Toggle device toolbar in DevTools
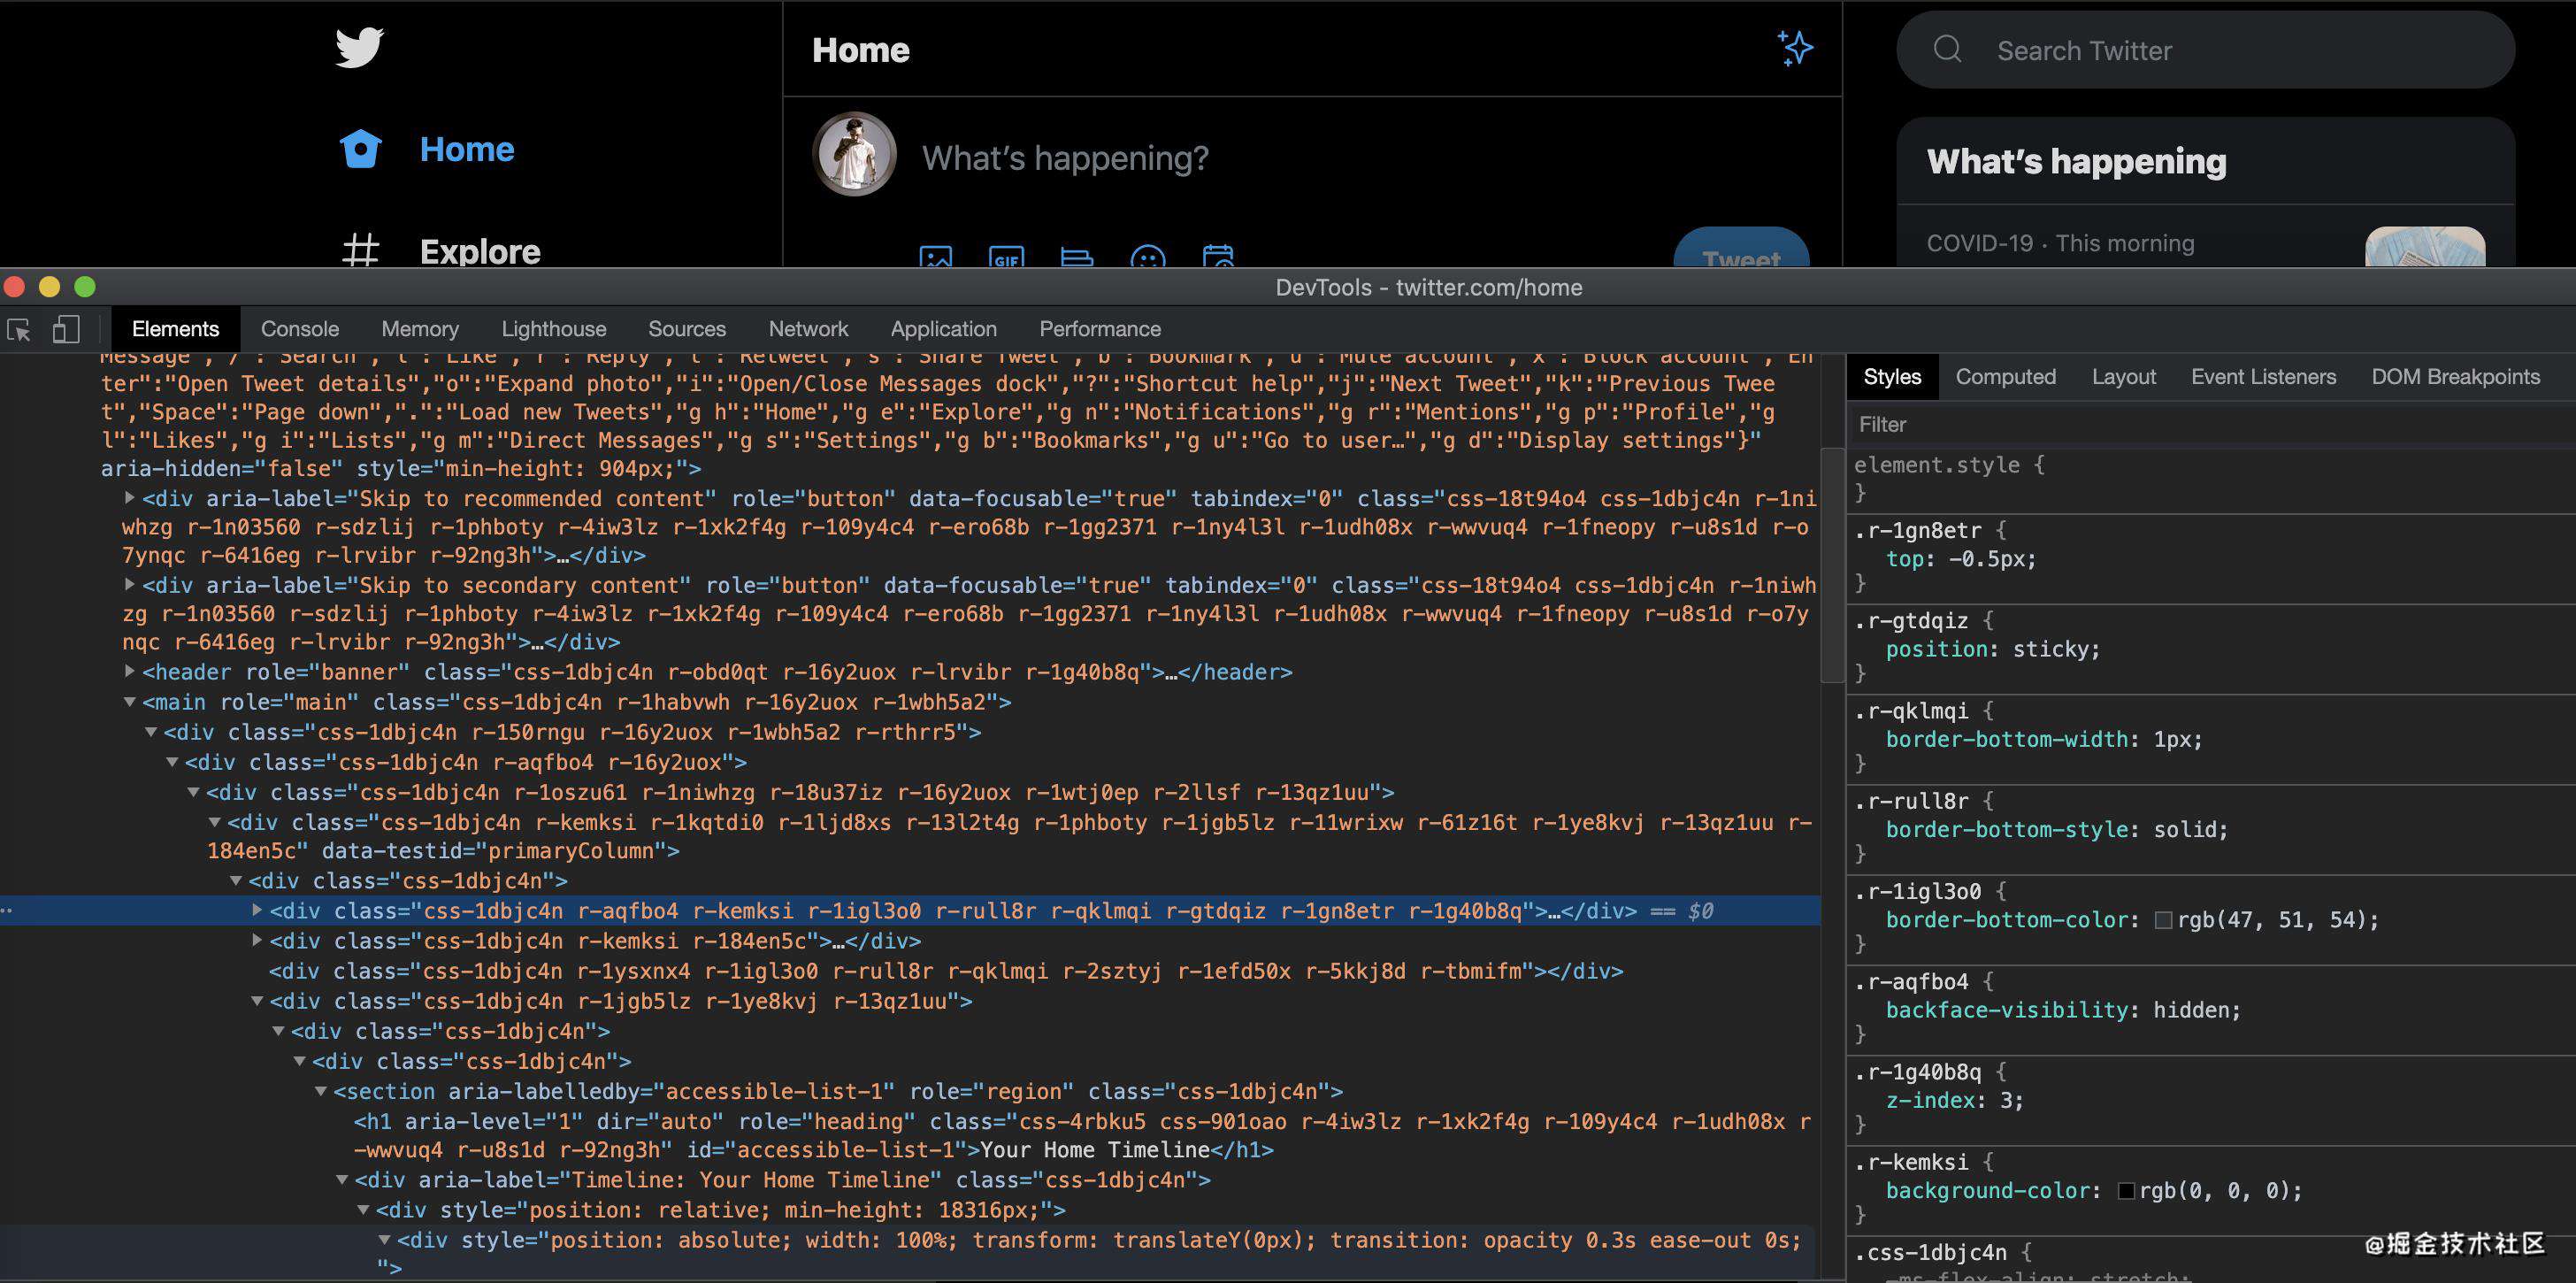The image size is (2576, 1283). click(66, 329)
